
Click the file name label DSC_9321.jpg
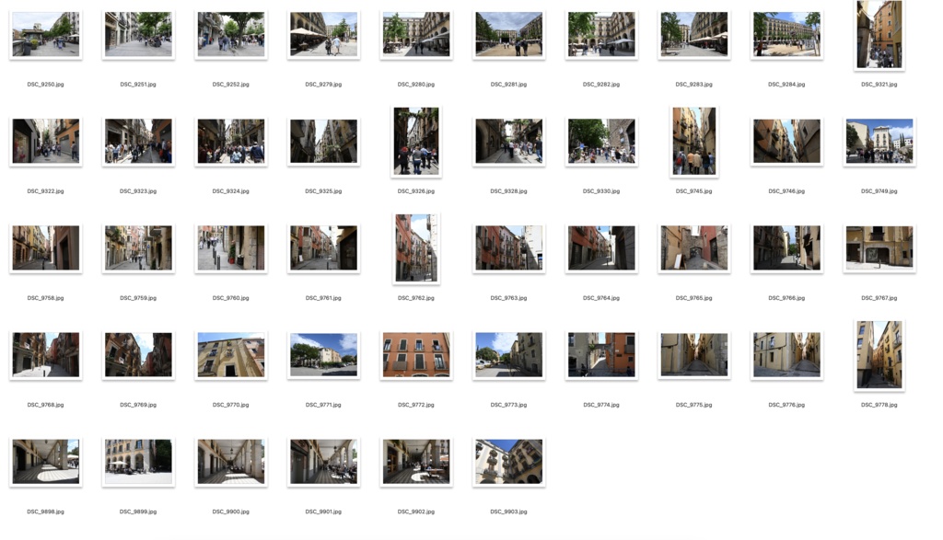point(879,85)
